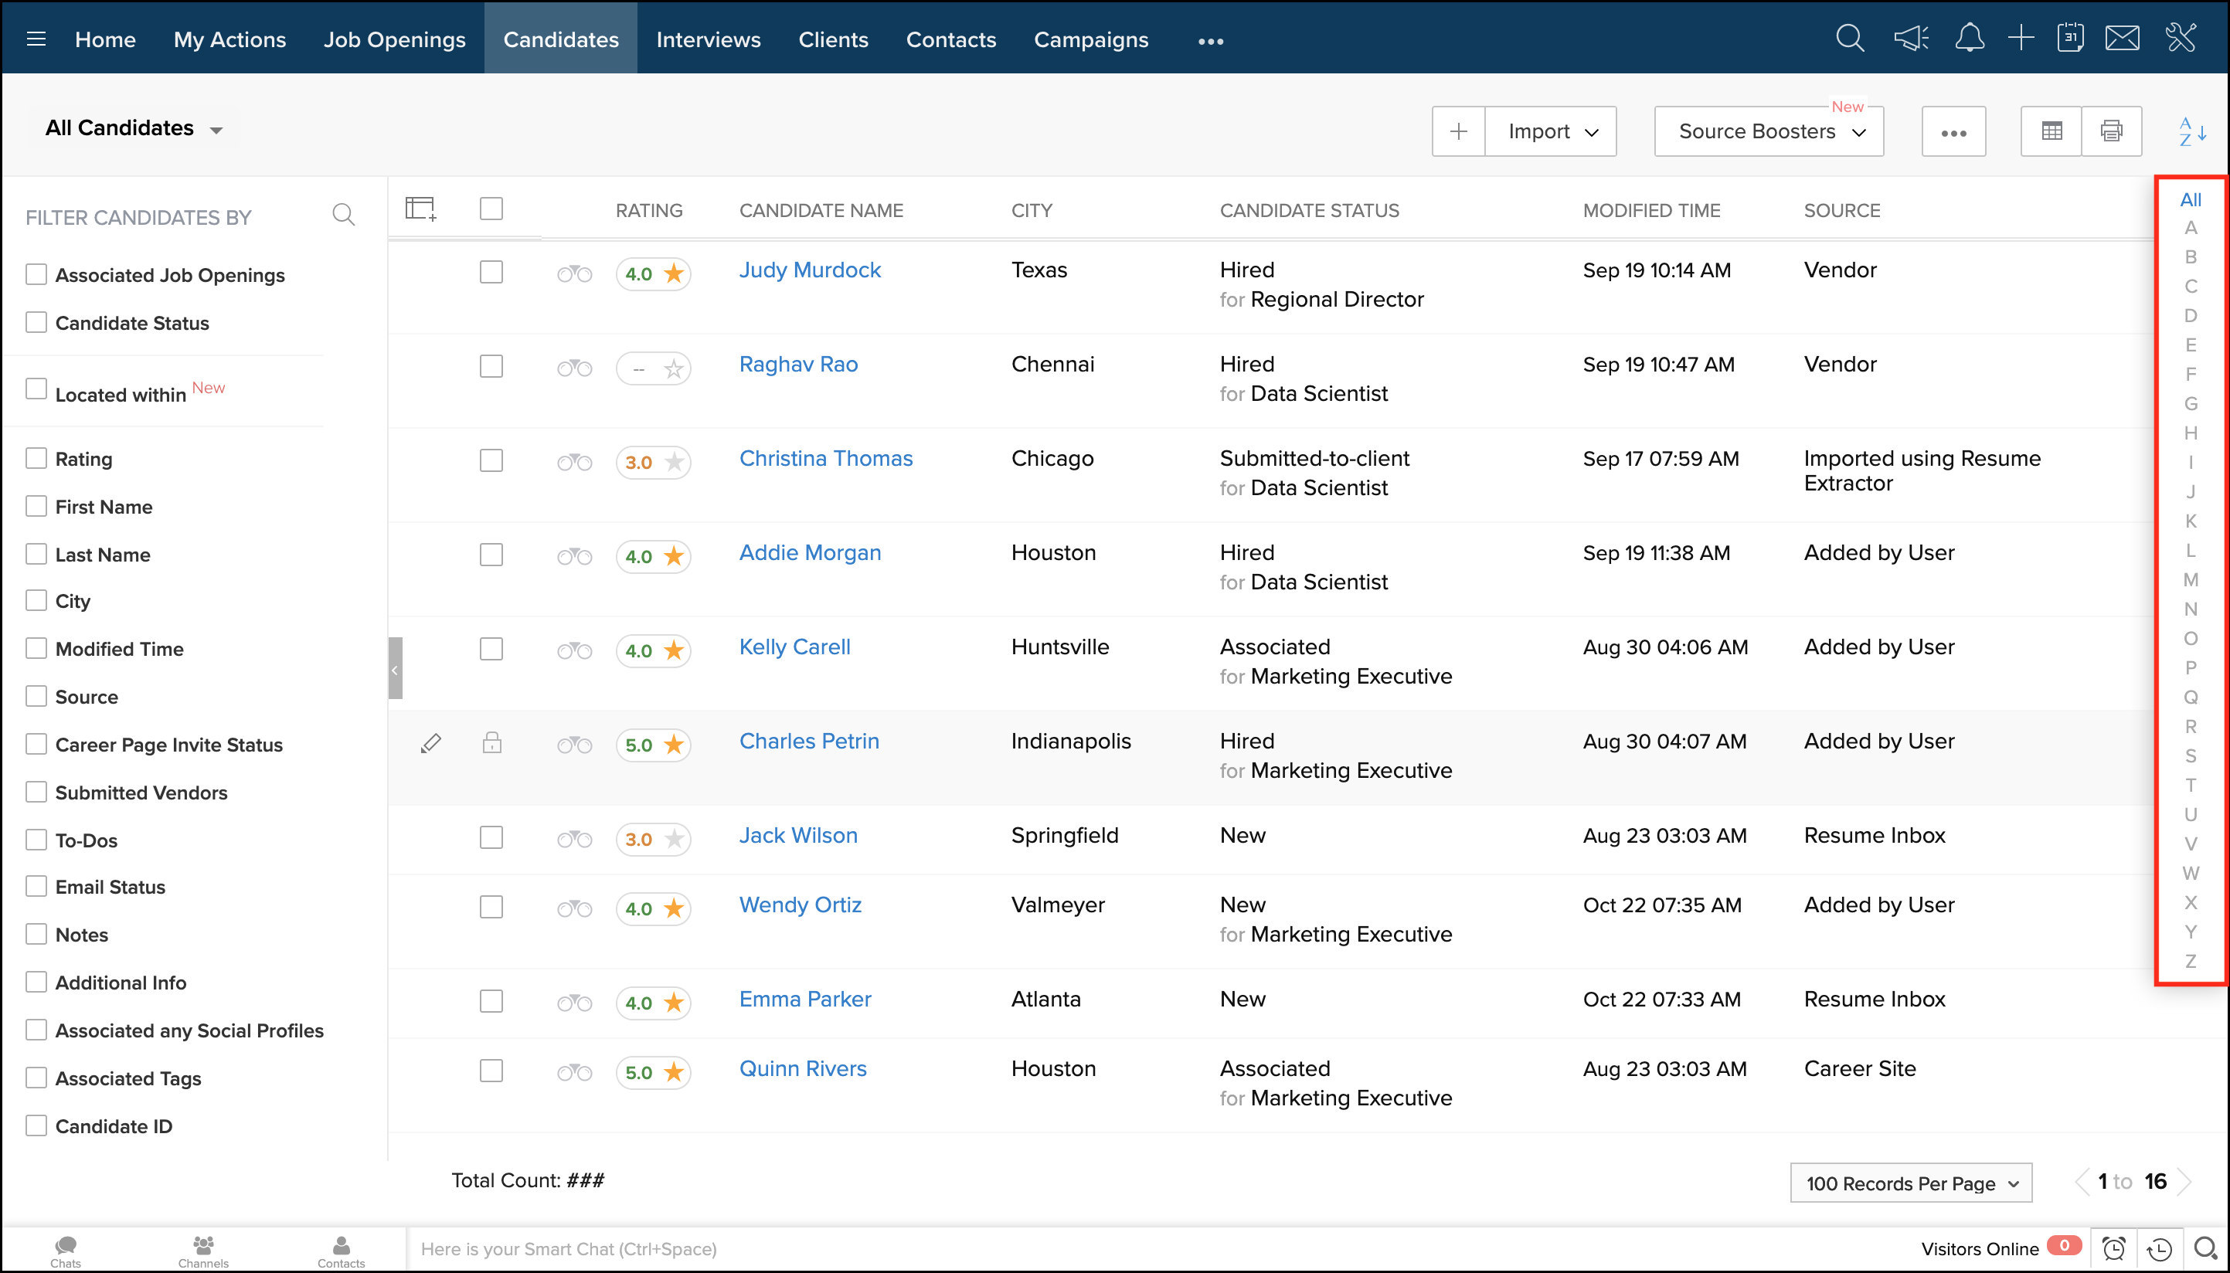Open the 100 Records Per Page dropdown
Image resolution: width=2230 pixels, height=1273 pixels.
[x=1910, y=1182]
